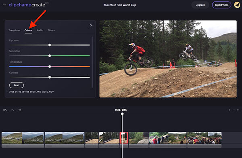
Task: Click the green Saturation slider track
Action: [70, 56]
